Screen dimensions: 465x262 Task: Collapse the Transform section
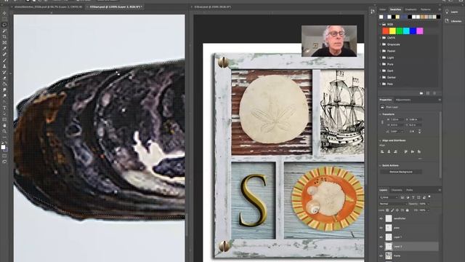click(x=380, y=114)
